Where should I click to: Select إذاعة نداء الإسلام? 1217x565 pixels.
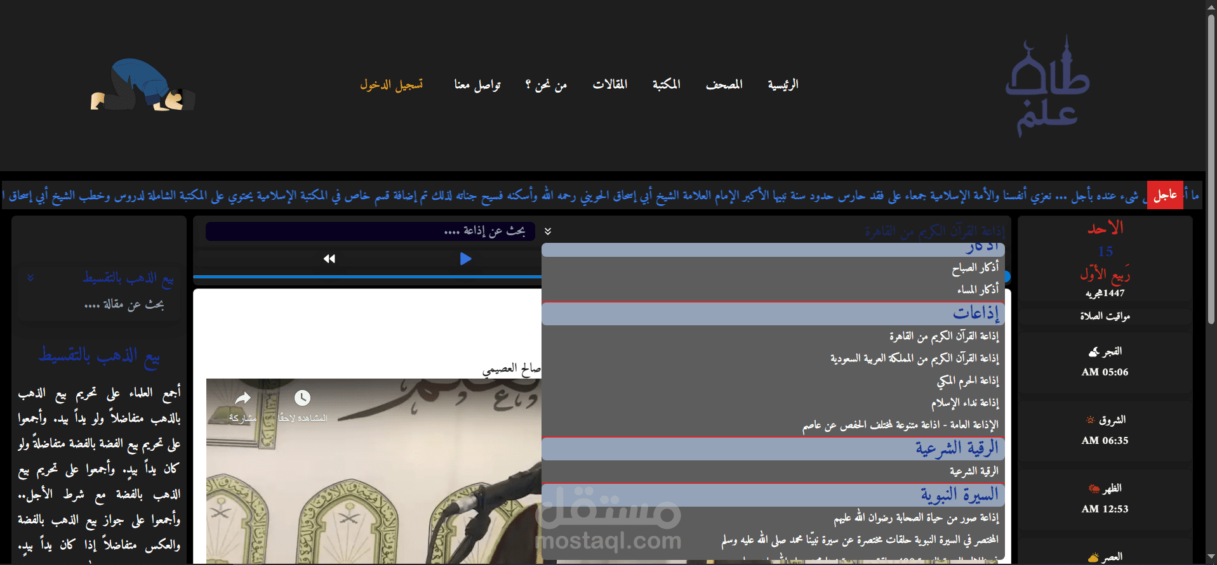click(965, 403)
